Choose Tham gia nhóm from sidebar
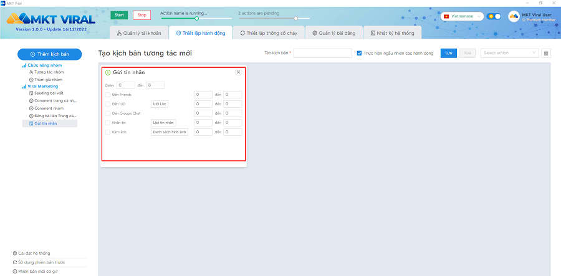 [x=48, y=79]
